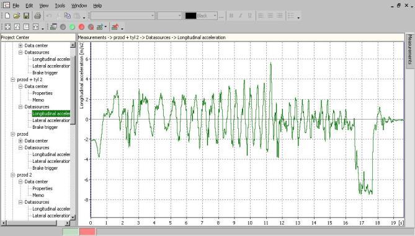Click the gray circle toolbar button
The width and height of the screenshot is (415, 236).
pos(63,27)
